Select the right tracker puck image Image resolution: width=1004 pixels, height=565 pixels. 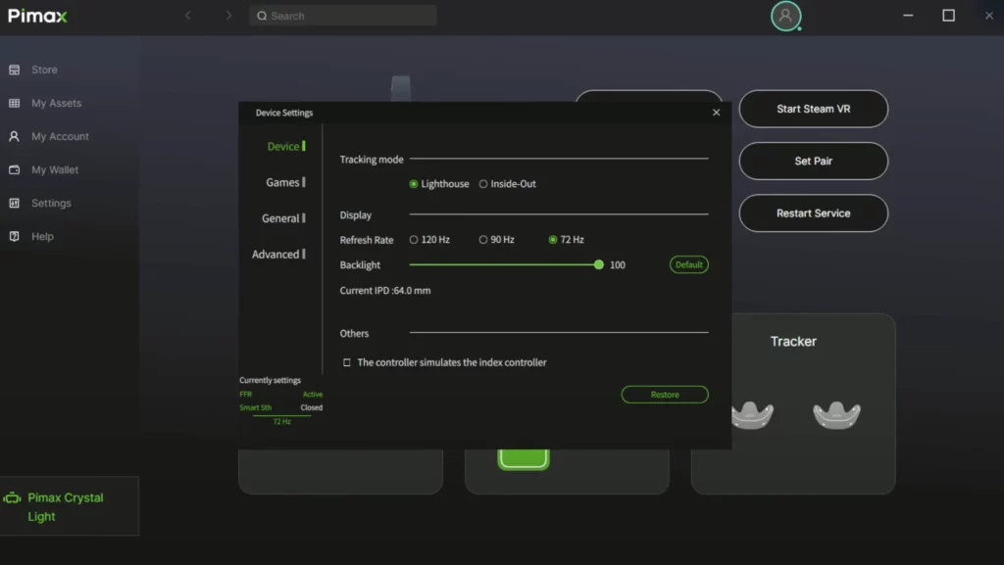[x=836, y=415]
